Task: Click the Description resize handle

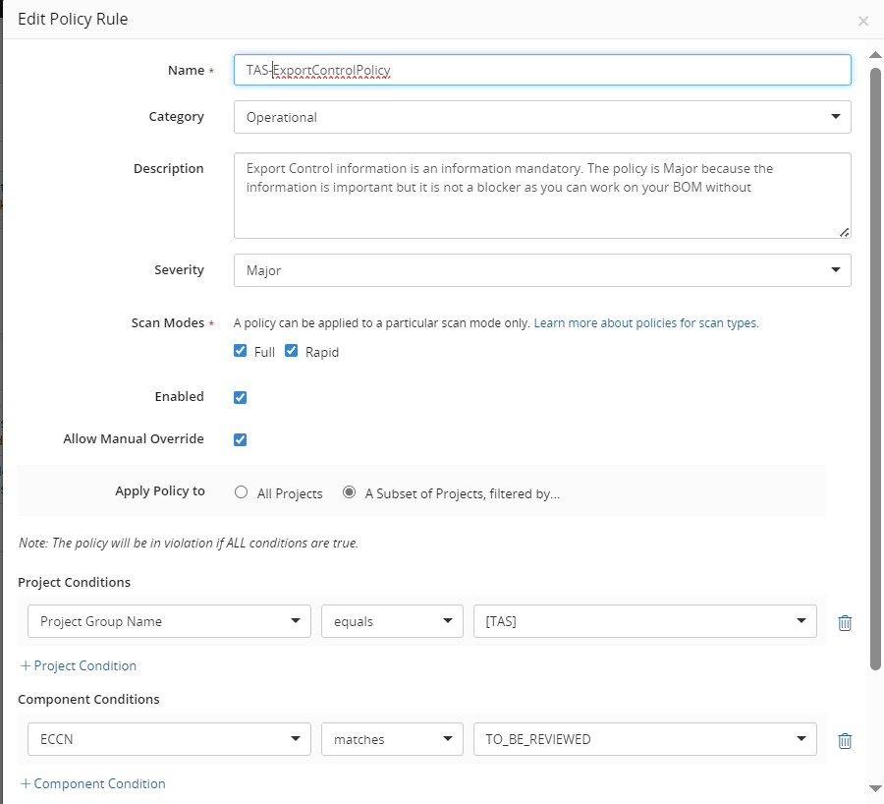Action: pos(844,232)
